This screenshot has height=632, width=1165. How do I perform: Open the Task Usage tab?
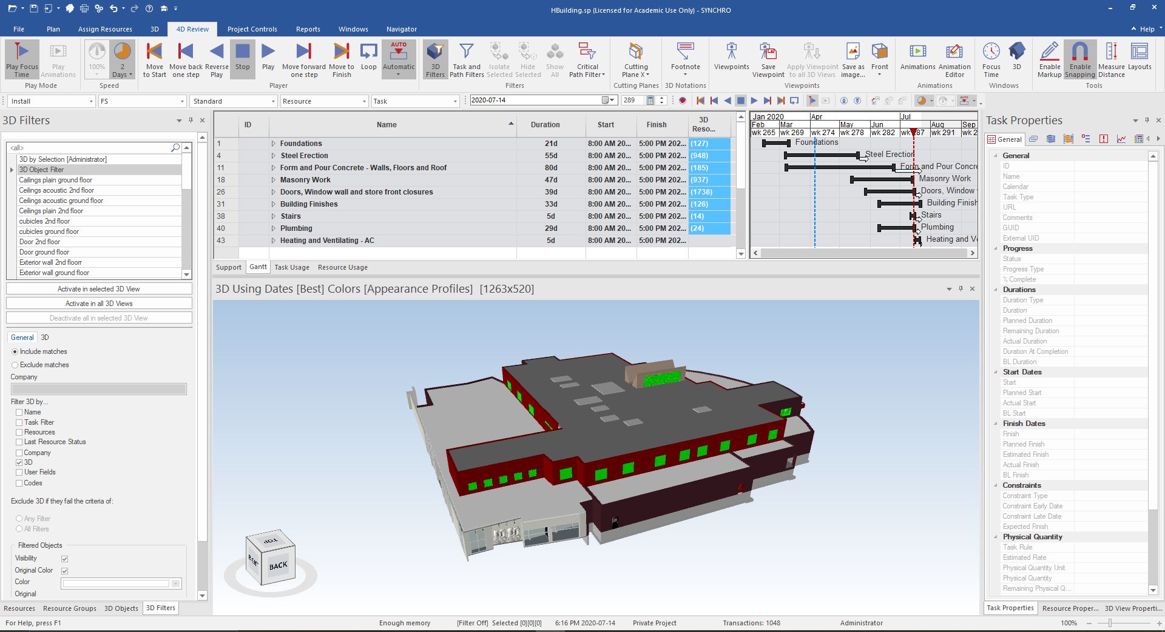tap(292, 267)
